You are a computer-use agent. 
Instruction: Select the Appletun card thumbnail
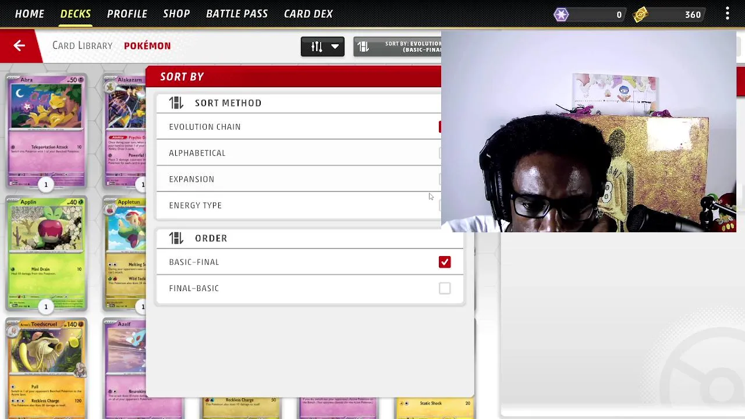(x=125, y=253)
